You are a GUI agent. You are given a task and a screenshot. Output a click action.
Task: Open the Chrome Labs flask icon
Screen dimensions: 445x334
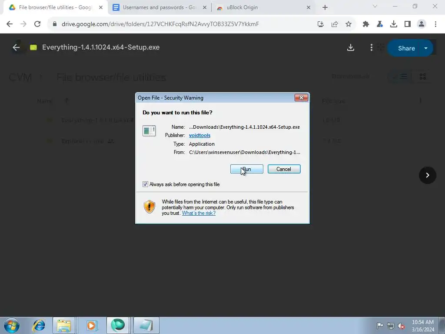pos(380,24)
